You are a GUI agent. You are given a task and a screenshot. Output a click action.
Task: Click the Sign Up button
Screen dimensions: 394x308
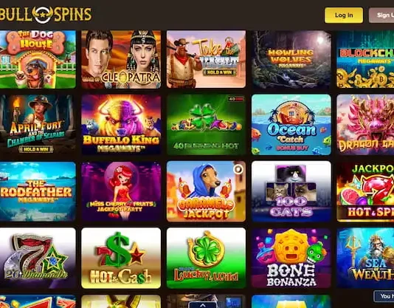[x=381, y=15]
